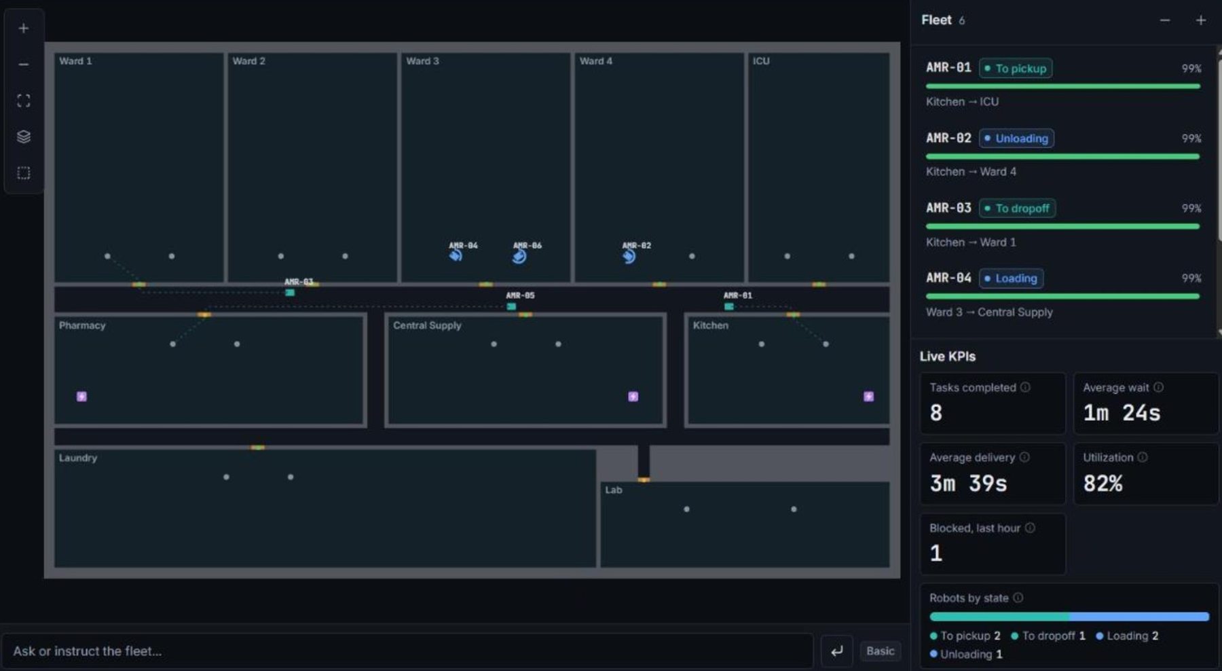Click the Fleet list scrollbar
The width and height of the screenshot is (1222, 671).
point(1219,149)
